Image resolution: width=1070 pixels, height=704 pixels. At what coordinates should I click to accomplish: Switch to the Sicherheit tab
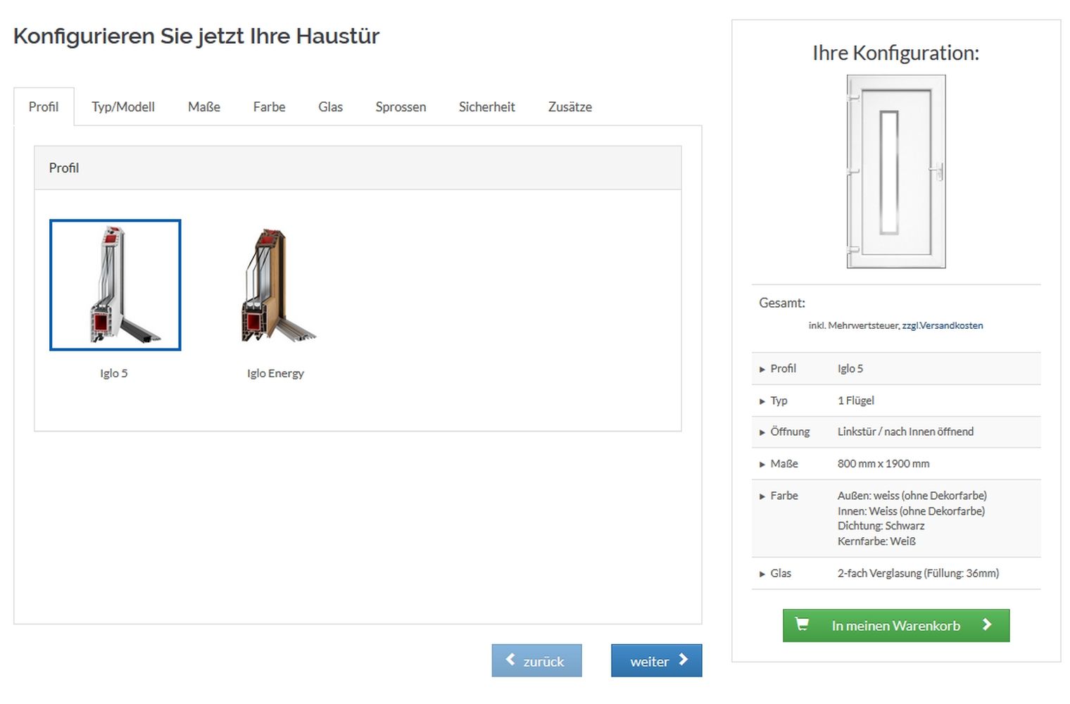[x=486, y=107]
